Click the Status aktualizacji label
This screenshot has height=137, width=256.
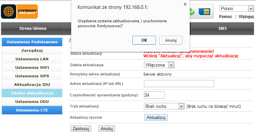pos(86,53)
